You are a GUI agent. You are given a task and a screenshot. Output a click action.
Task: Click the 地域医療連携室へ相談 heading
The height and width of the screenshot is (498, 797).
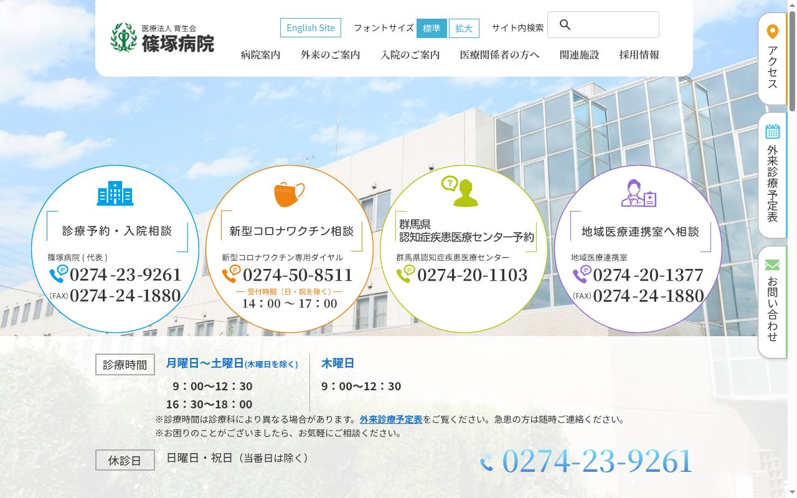640,232
